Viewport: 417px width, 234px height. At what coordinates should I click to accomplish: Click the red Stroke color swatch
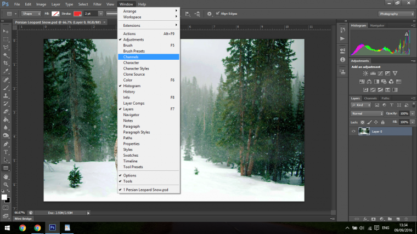pyautogui.click(x=77, y=14)
